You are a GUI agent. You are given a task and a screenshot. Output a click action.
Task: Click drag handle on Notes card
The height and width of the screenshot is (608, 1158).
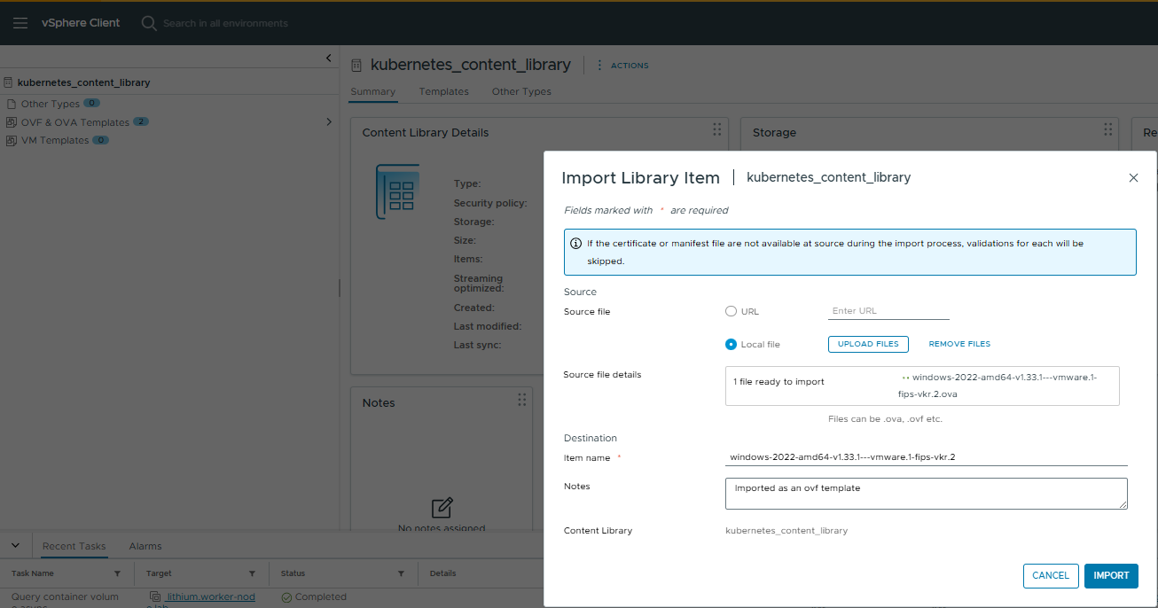[521, 401]
